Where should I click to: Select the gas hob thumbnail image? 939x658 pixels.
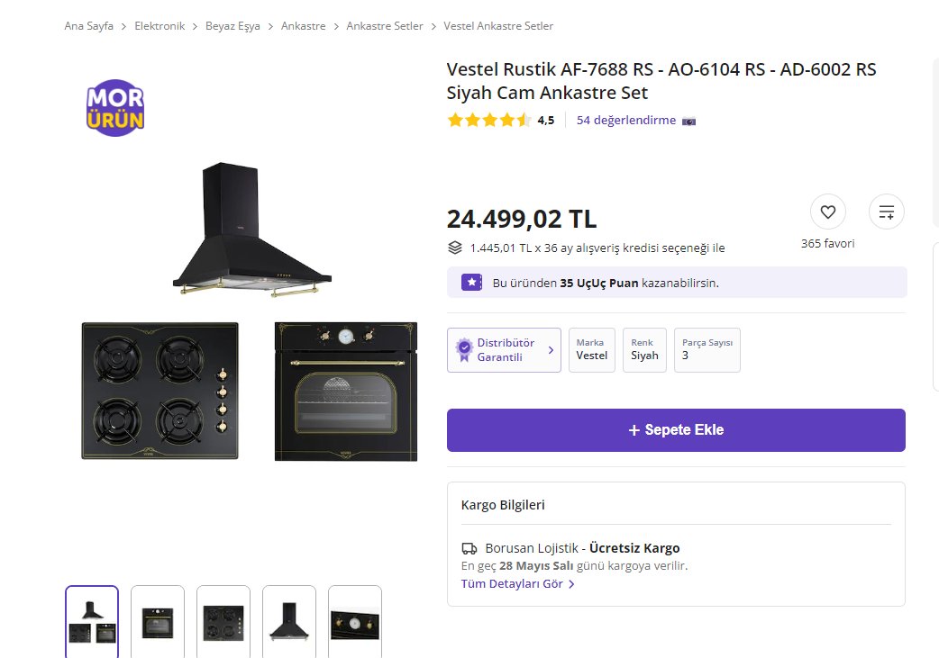223,622
